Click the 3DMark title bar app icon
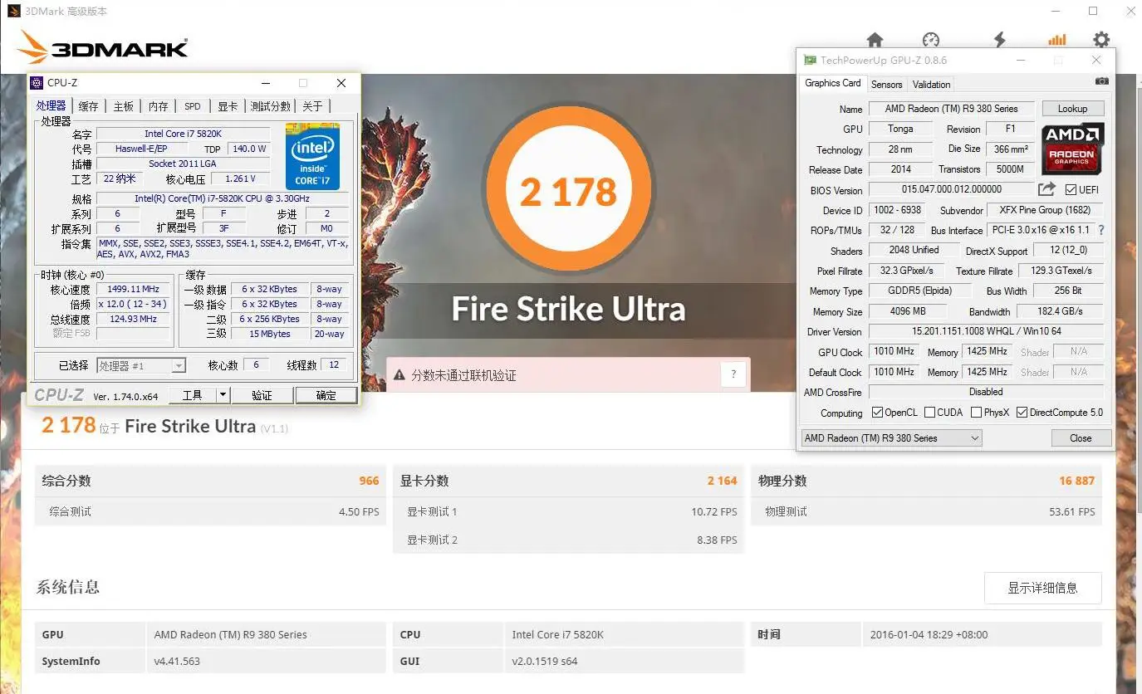 coord(12,11)
